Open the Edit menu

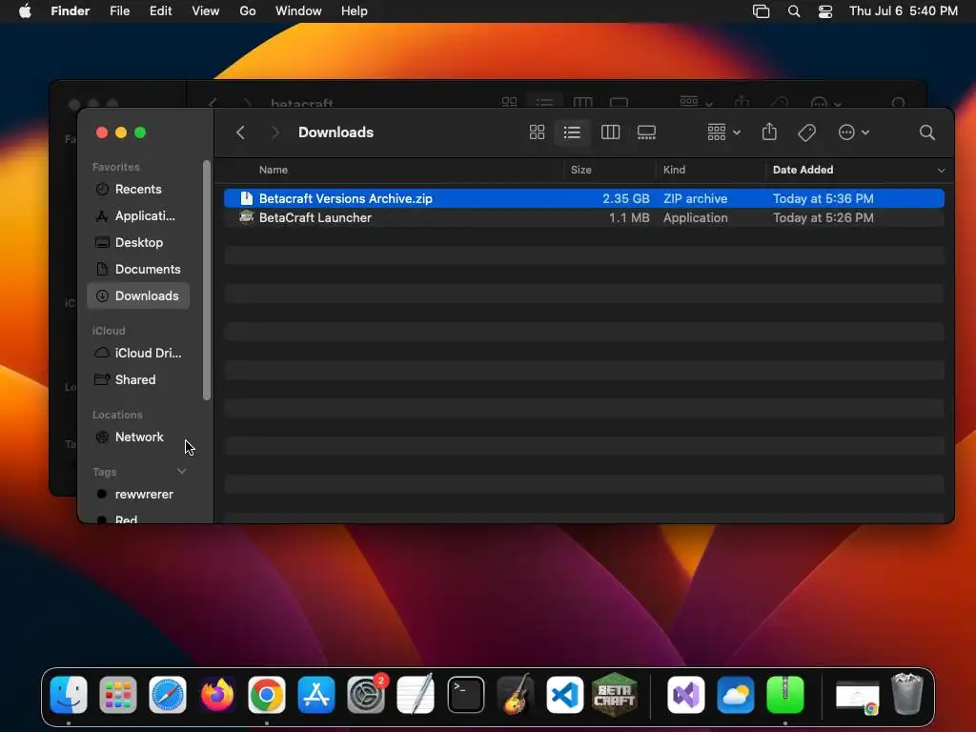point(160,11)
